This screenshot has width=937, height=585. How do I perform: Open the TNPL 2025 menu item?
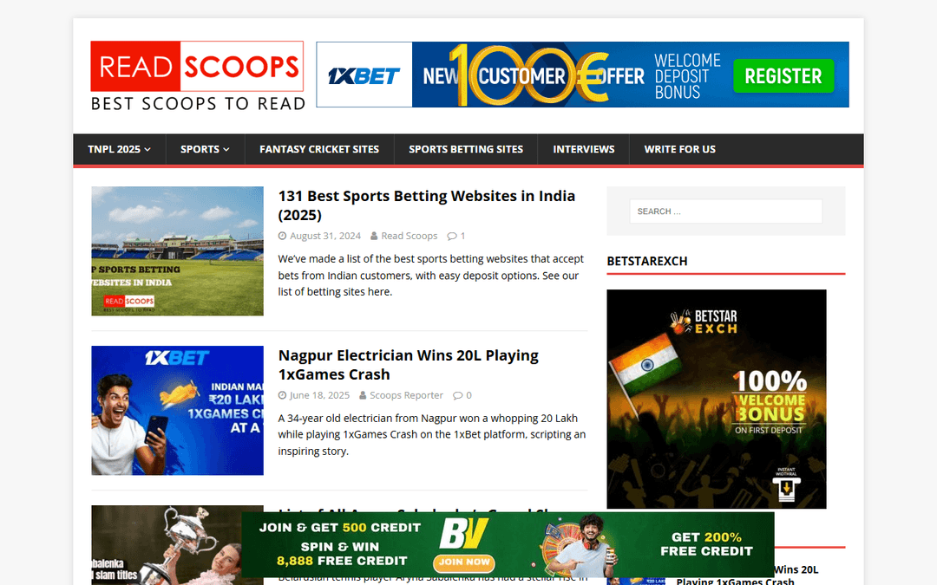click(119, 149)
